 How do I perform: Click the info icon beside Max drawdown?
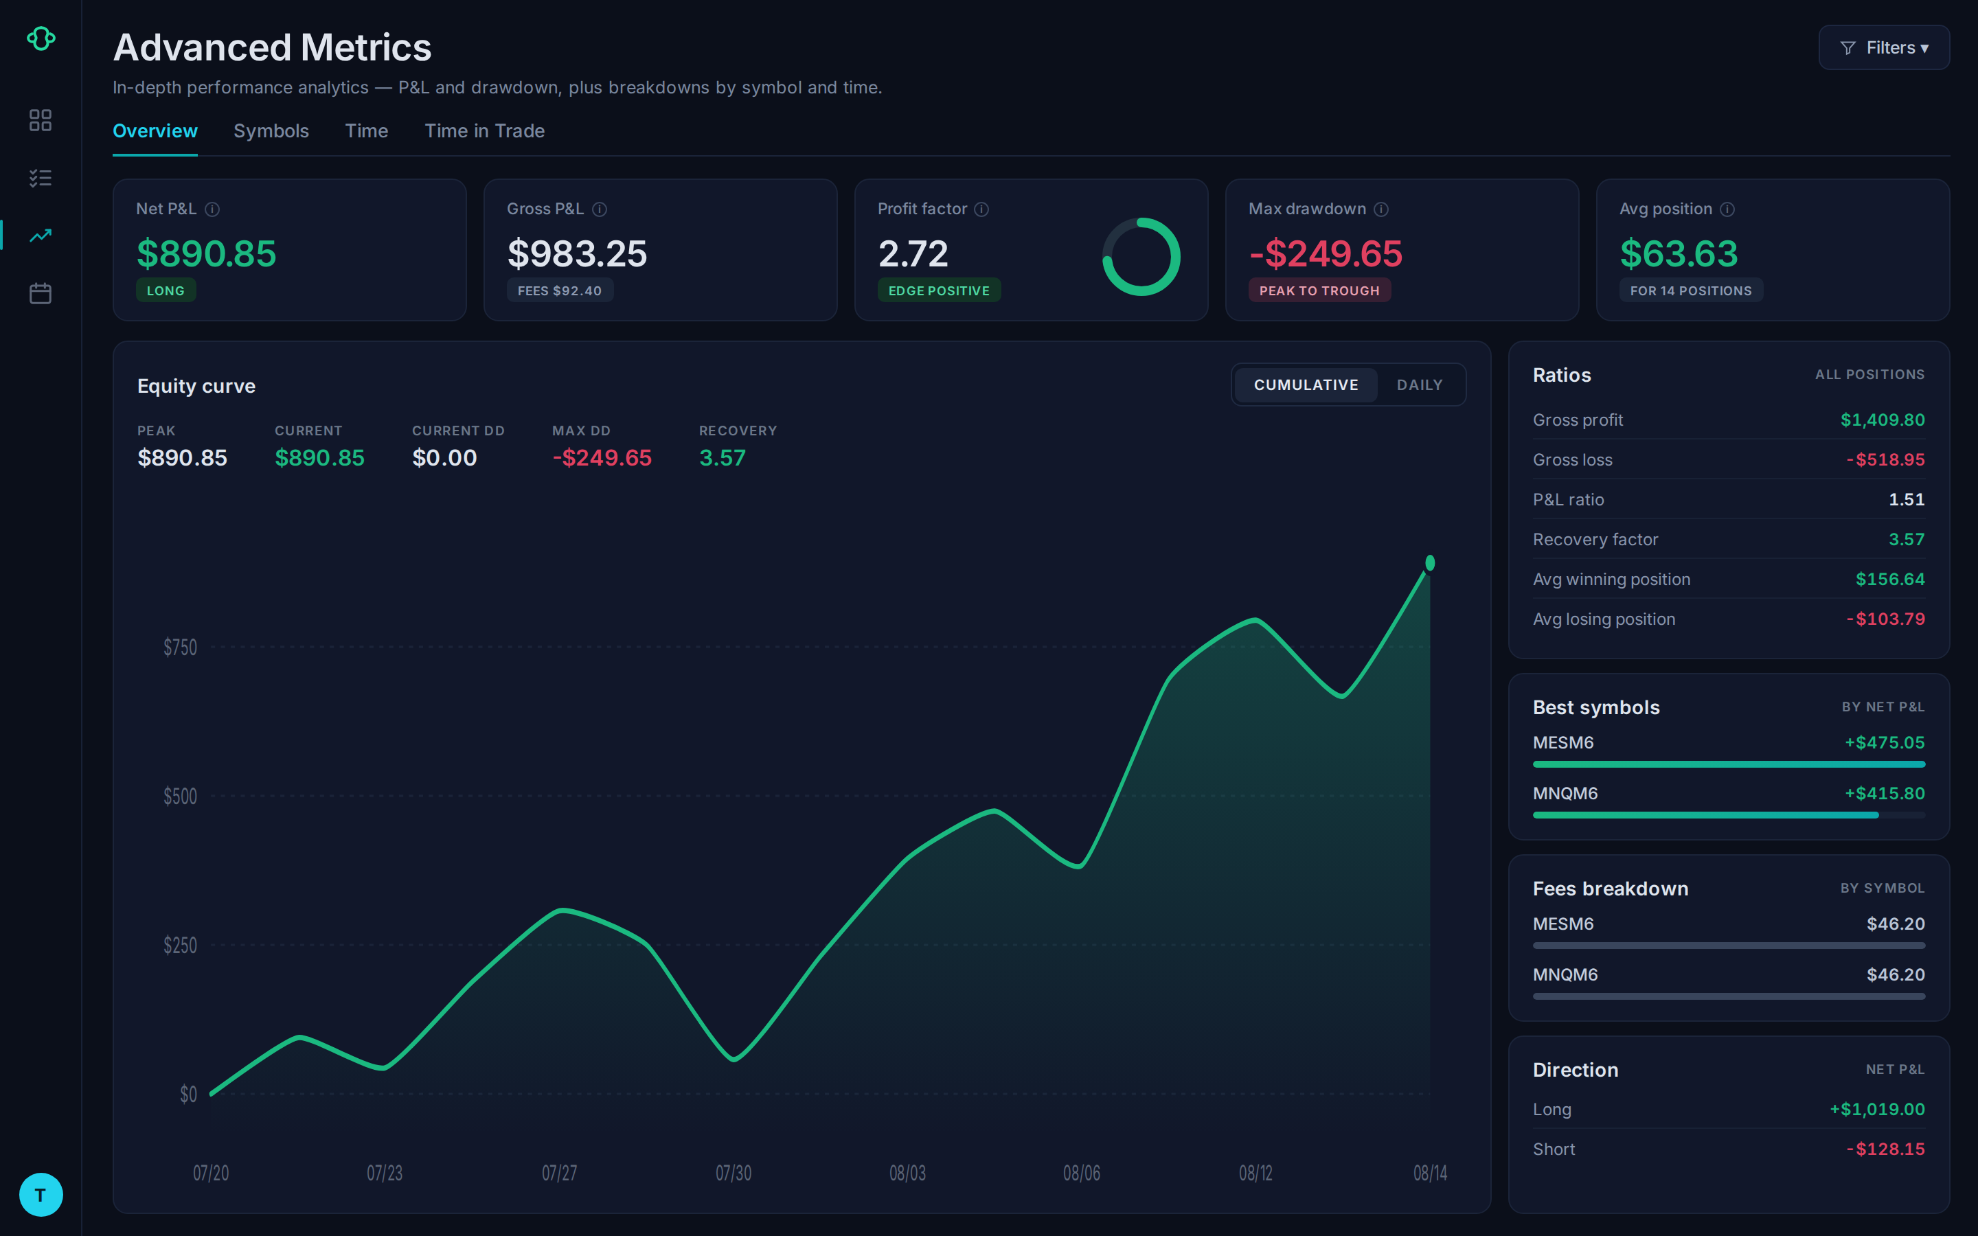coord(1381,209)
